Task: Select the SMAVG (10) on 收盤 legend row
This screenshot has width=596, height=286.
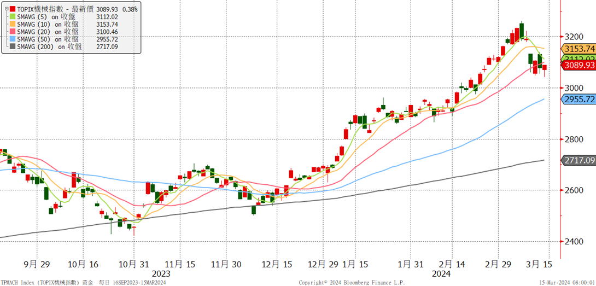Action: [48, 24]
